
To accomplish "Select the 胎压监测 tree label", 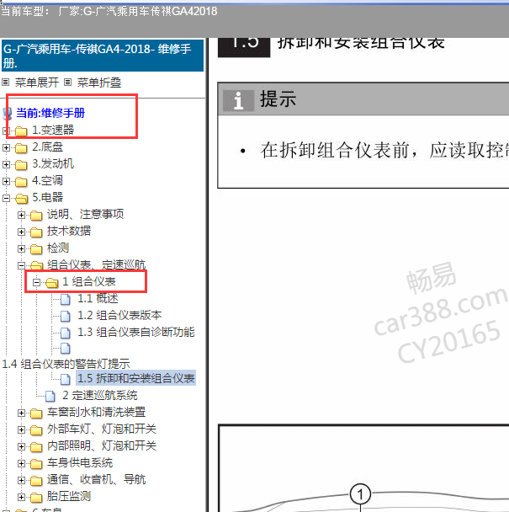I will click(69, 496).
